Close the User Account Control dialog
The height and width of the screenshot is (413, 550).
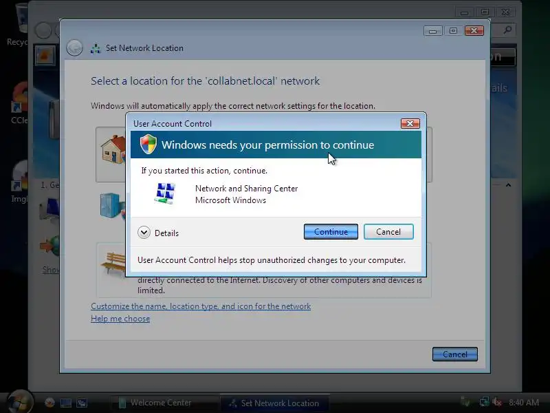pos(410,124)
